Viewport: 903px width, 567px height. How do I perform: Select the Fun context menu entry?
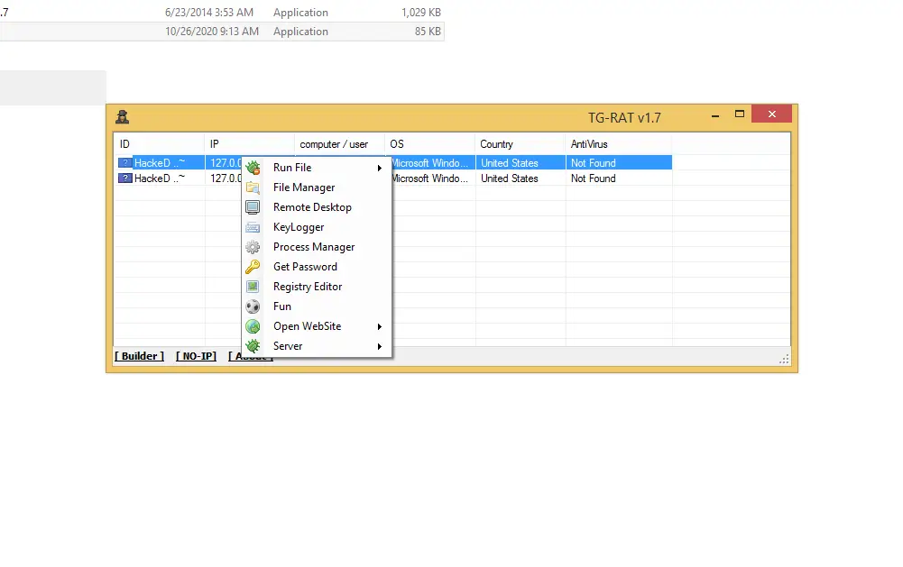(x=282, y=306)
